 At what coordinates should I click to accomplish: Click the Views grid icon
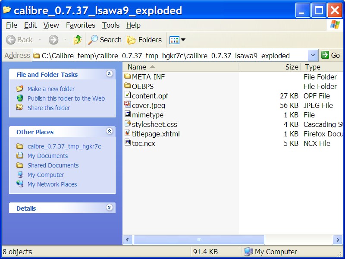point(174,40)
